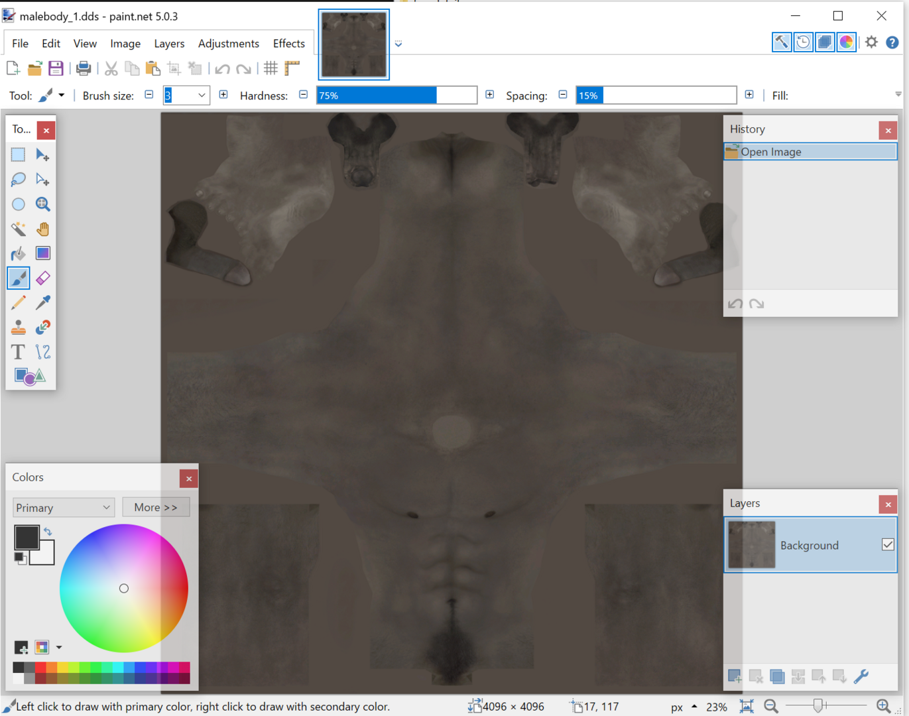Screen dimensions: 909x716
Task: Click the Open folder icon
Action: point(34,68)
